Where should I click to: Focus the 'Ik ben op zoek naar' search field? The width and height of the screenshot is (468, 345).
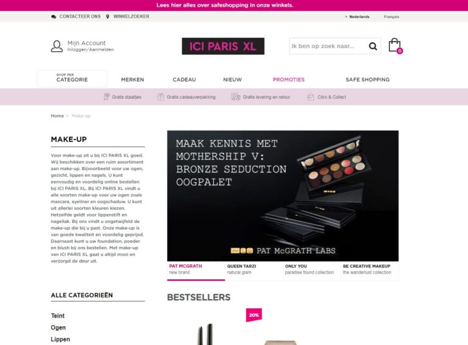(328, 46)
